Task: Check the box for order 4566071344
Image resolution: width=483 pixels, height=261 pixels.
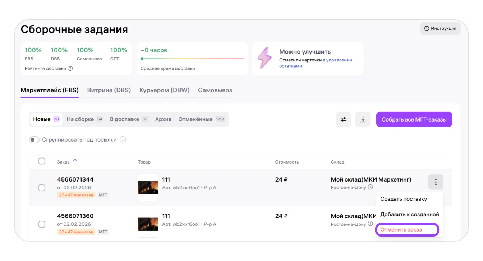Action: pos(42,187)
